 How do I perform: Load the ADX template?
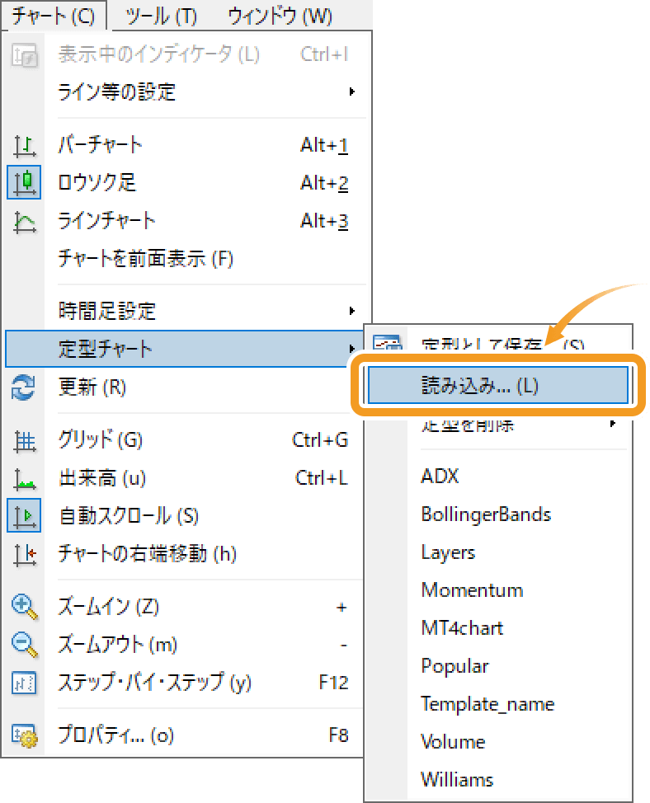(x=498, y=477)
